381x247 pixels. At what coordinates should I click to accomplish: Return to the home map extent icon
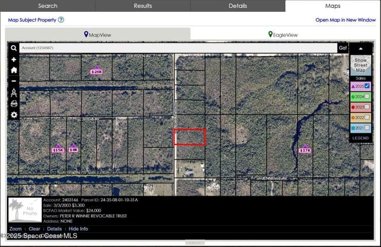tap(14, 70)
